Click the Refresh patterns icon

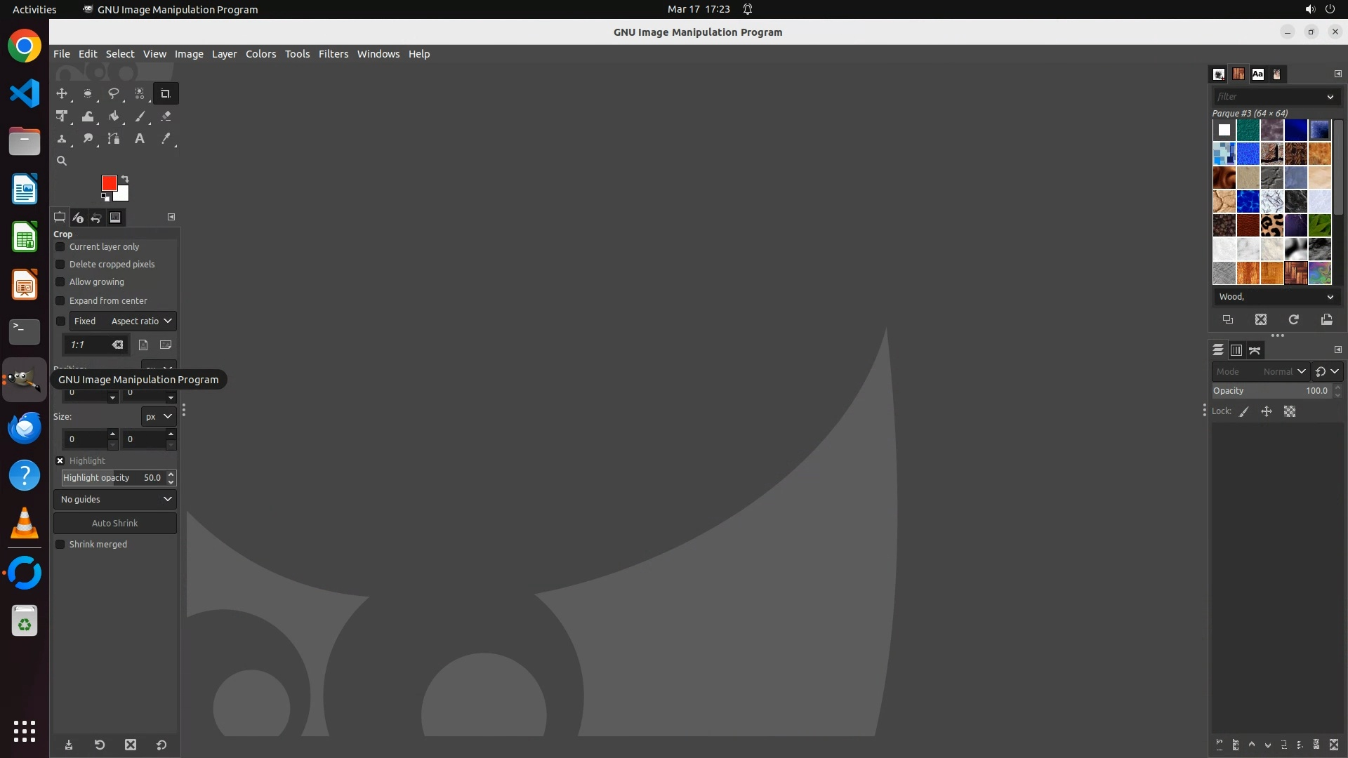[x=1293, y=319]
